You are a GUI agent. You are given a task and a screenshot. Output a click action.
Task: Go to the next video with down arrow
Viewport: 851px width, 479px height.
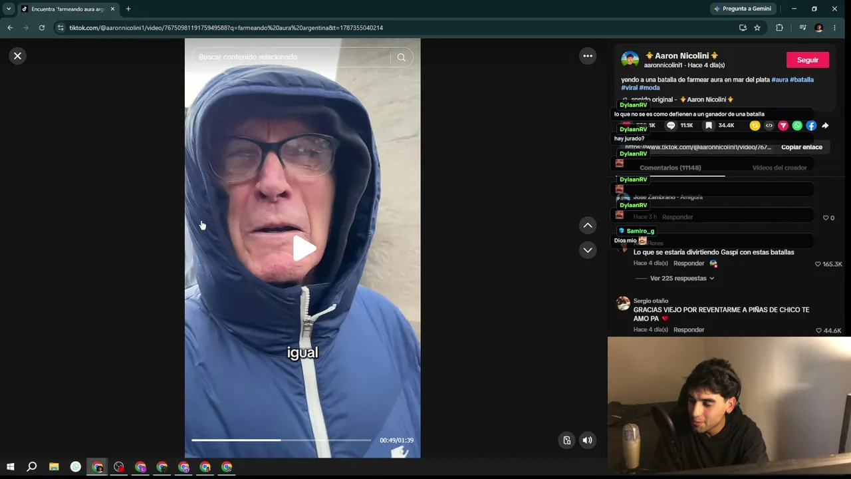click(x=588, y=250)
